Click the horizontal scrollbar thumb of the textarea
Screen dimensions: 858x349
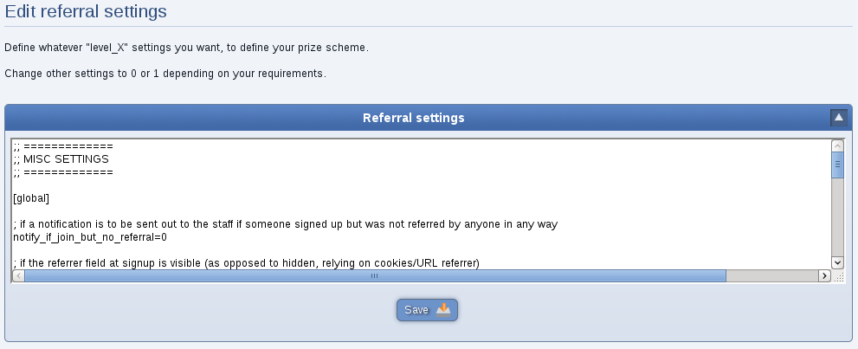coord(375,275)
